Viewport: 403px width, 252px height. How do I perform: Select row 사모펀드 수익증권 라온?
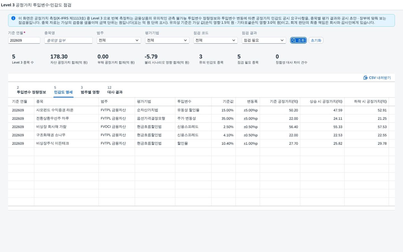(x=201, y=110)
